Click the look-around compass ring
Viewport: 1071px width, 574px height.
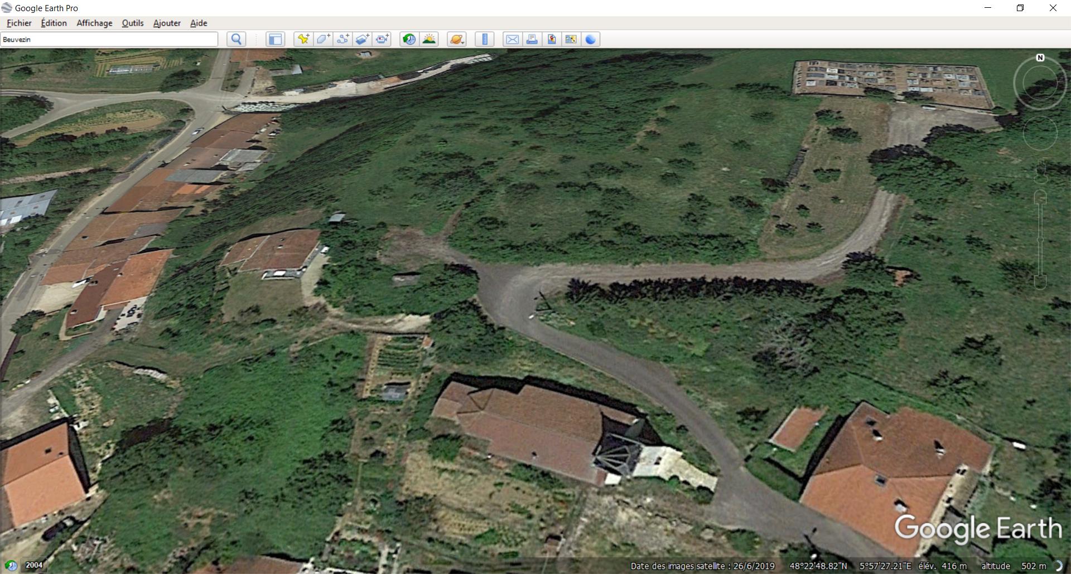tap(1040, 83)
